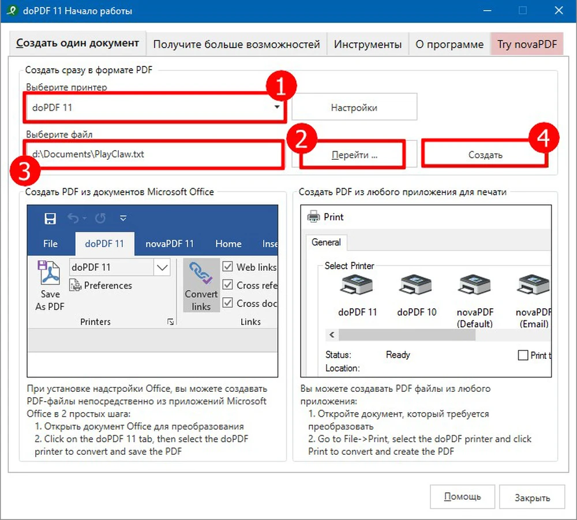Click the Convert links chain icon
577x520 pixels.
201,274
